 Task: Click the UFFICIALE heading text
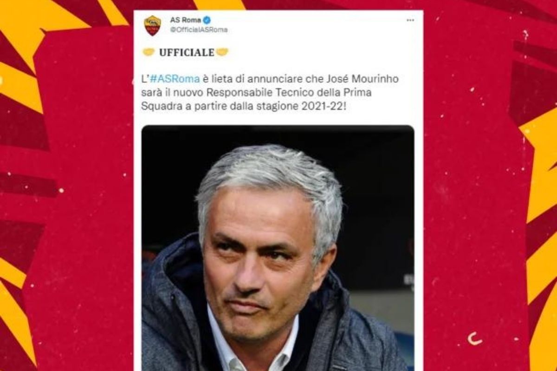(x=186, y=52)
